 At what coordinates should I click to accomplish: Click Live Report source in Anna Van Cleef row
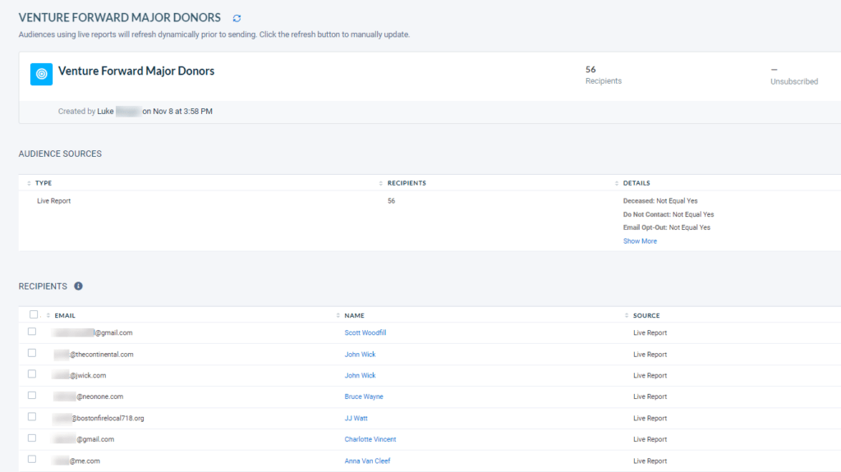tap(650, 461)
